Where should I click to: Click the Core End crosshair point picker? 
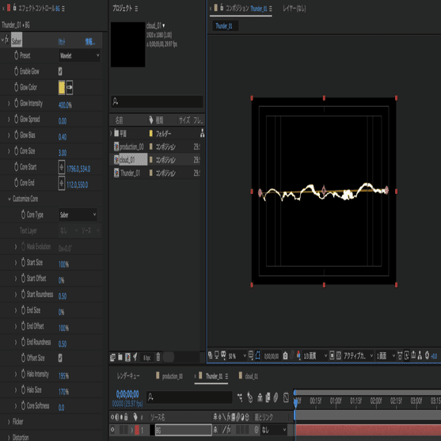click(62, 183)
